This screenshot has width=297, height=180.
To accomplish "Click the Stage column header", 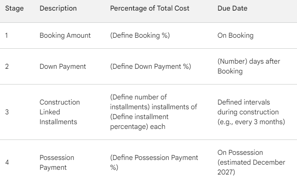I will pos(15,8).
